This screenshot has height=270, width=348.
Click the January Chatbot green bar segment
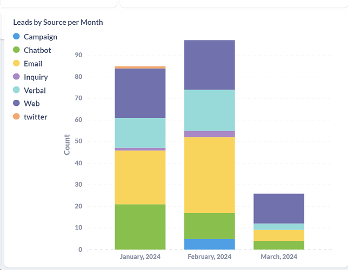(x=140, y=227)
